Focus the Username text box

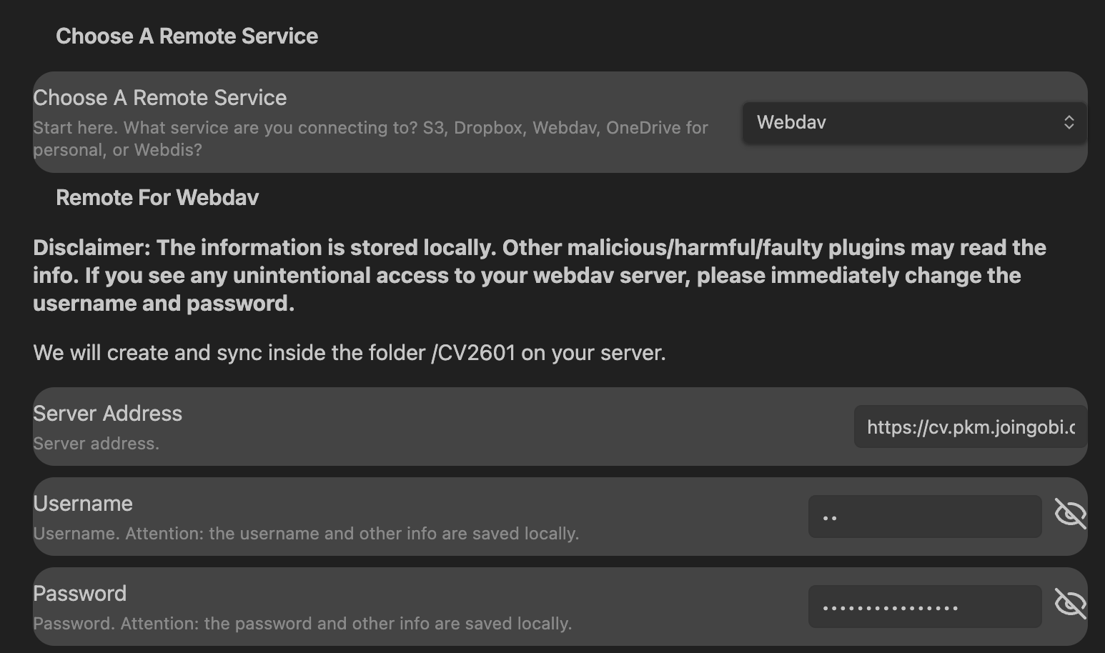click(x=924, y=516)
